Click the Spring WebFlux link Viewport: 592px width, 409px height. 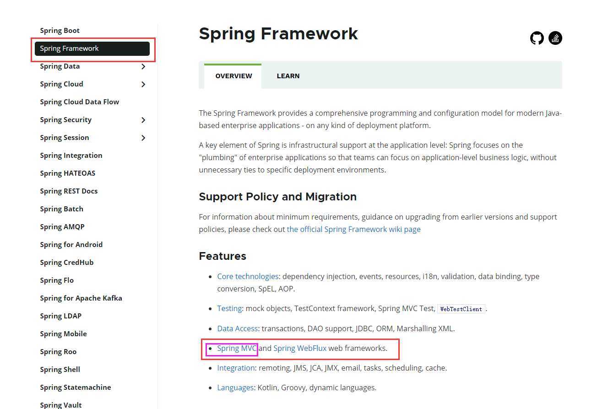tap(300, 348)
